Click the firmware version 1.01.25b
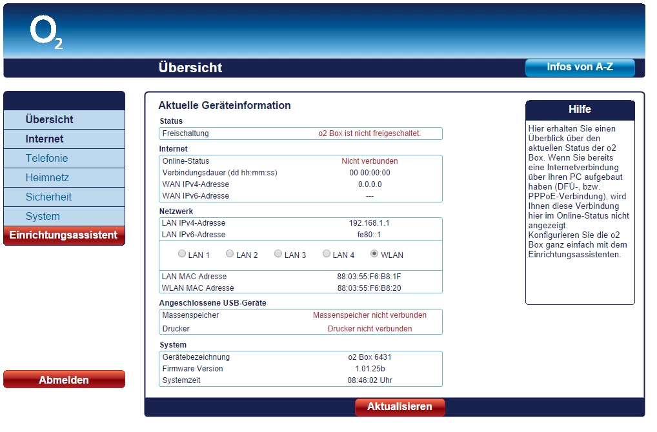Viewport: 657px width, 432px height. point(370,369)
